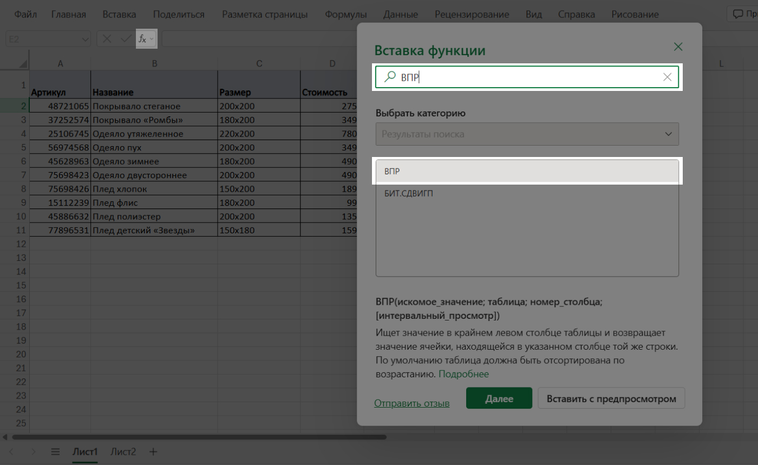The height and width of the screenshot is (465, 758).
Task: Click the Отправить отзыв link
Action: 411,403
